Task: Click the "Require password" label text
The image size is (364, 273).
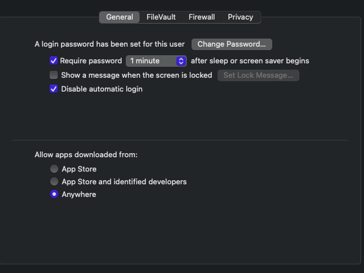Action: click(91, 61)
